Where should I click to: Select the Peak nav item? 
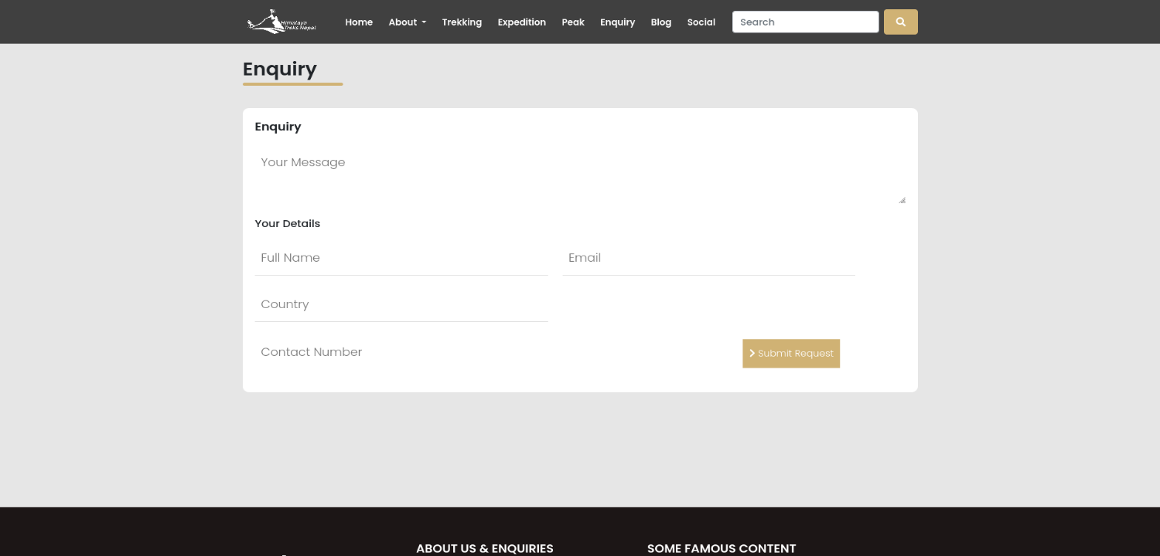click(573, 22)
